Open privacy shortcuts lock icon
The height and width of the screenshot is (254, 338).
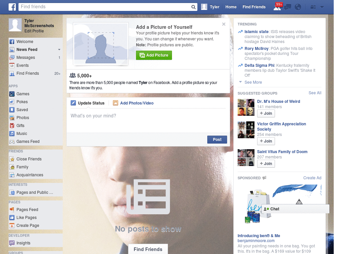point(313,7)
